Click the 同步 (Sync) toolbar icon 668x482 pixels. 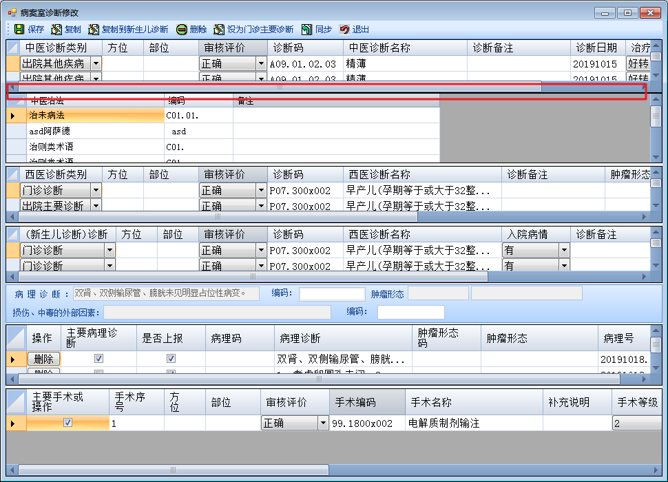tap(306, 30)
